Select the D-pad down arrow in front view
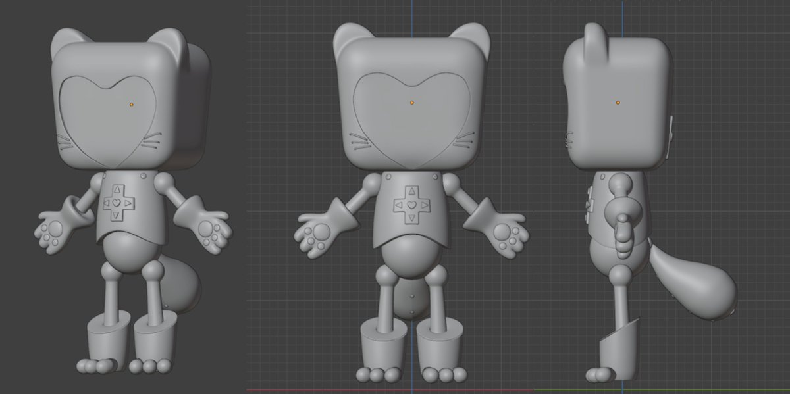The width and height of the screenshot is (790, 394). point(411,218)
